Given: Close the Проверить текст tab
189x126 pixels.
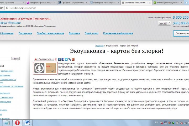Looking at the screenshot, I should point(118,3).
